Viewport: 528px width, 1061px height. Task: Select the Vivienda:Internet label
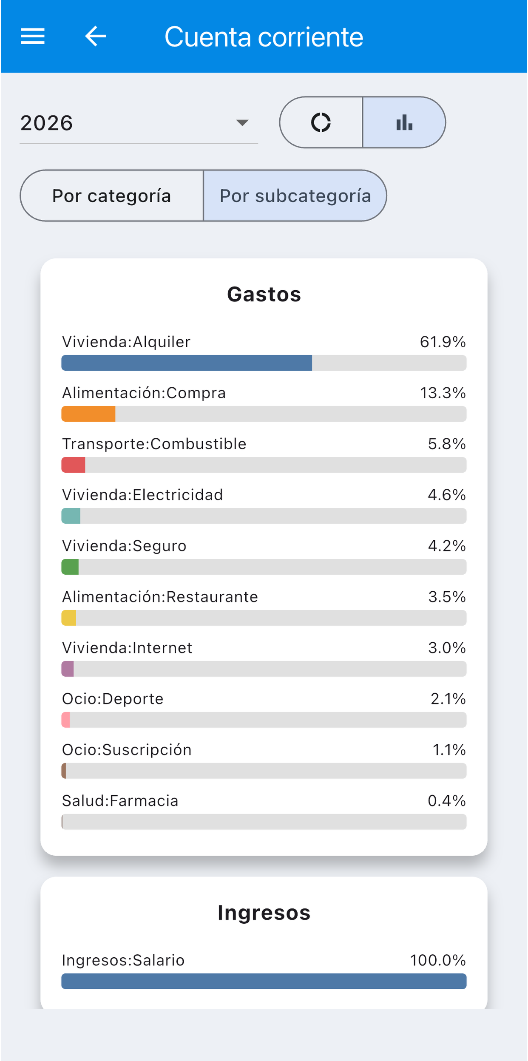pyautogui.click(x=127, y=648)
